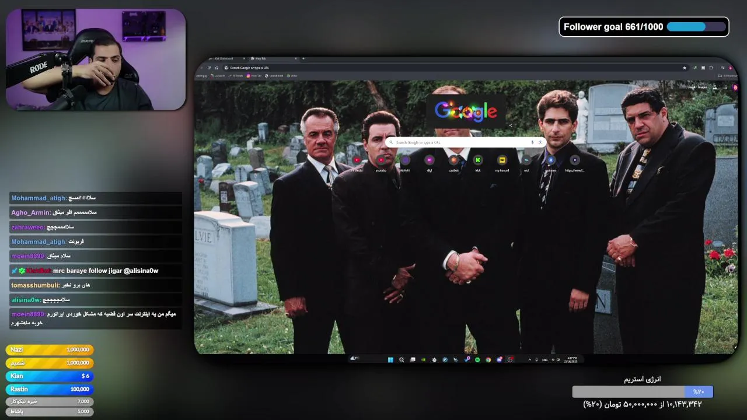Screen dimensions: 747x420
Task: Open the digi shortcut tile
Action: coord(430,162)
